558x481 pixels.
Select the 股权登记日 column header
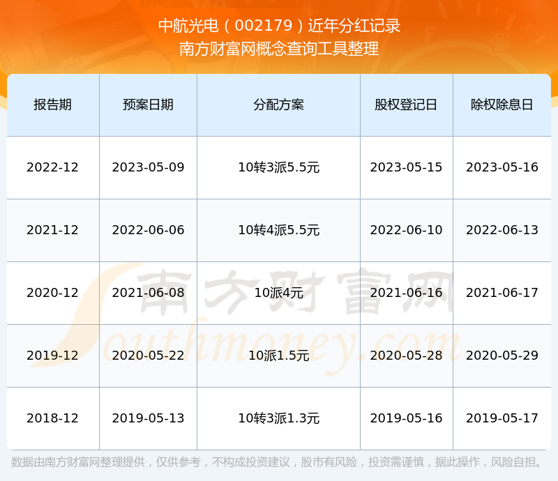click(406, 105)
